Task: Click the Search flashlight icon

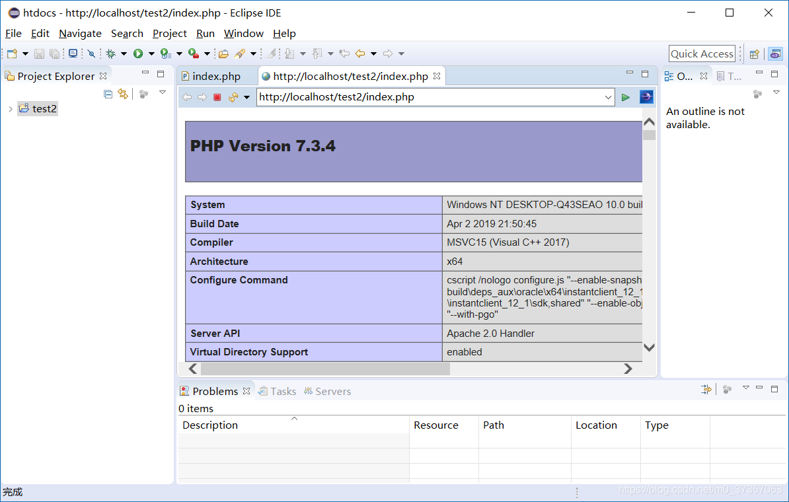Action: [240, 54]
